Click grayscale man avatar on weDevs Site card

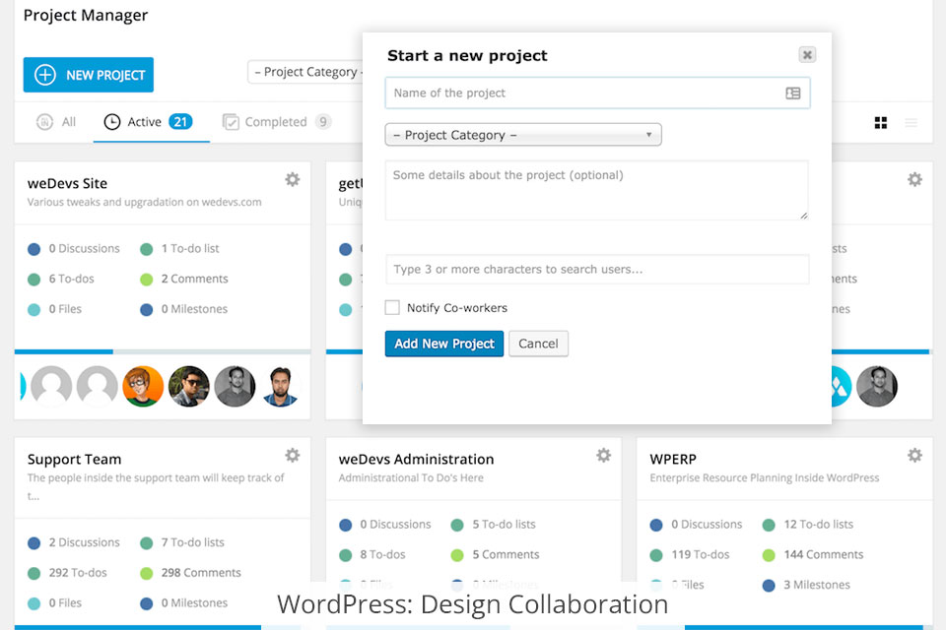235,387
